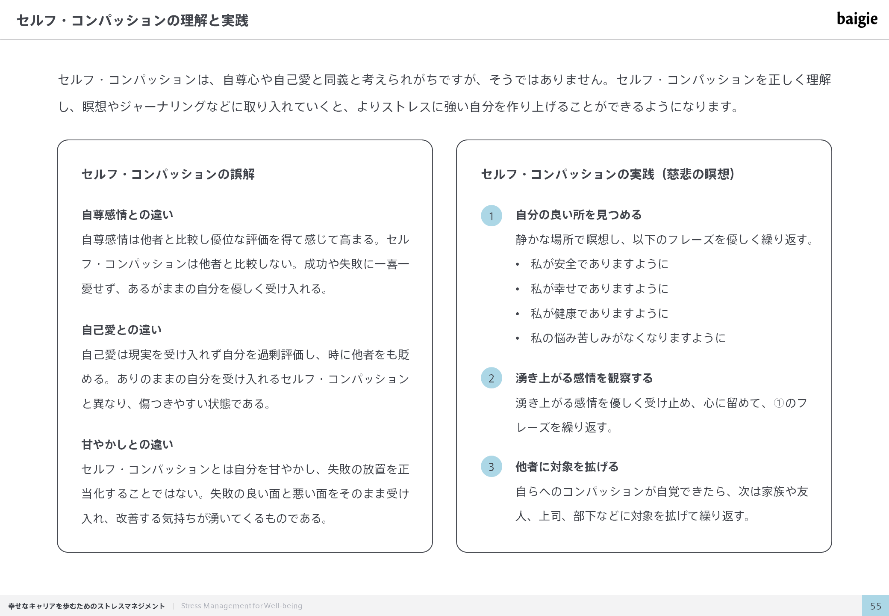Select the subheading 自尊感情との違い

pyautogui.click(x=127, y=215)
